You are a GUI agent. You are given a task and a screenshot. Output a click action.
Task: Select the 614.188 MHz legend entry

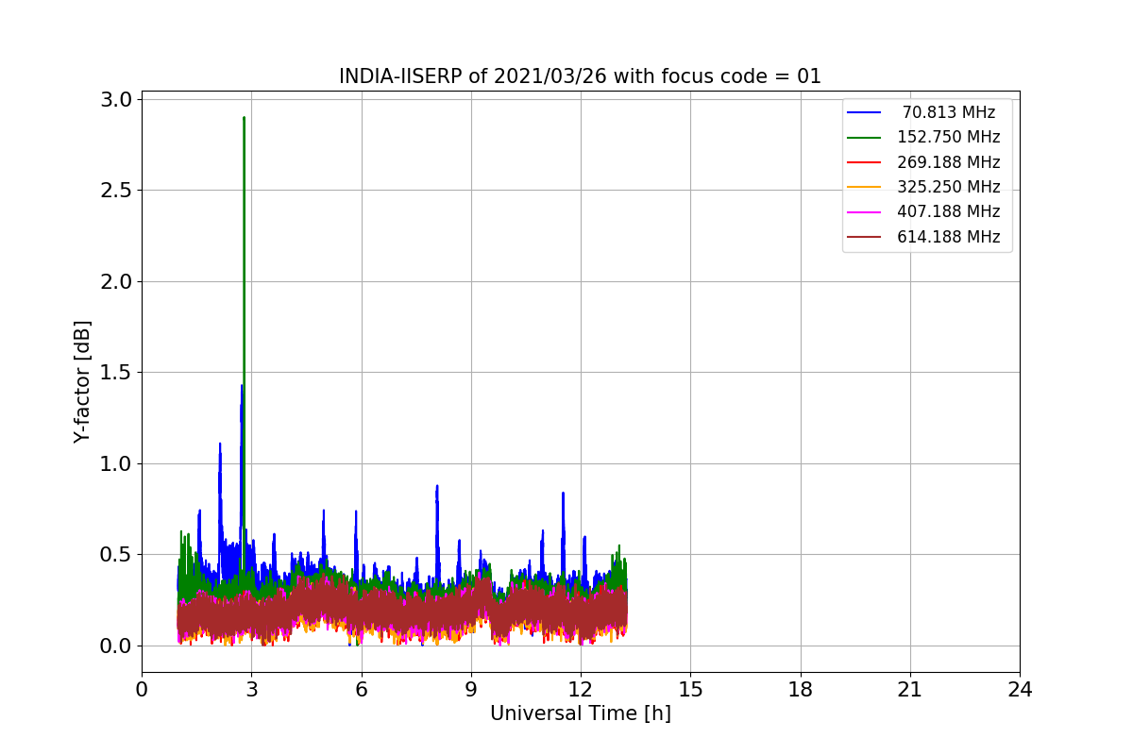[922, 237]
